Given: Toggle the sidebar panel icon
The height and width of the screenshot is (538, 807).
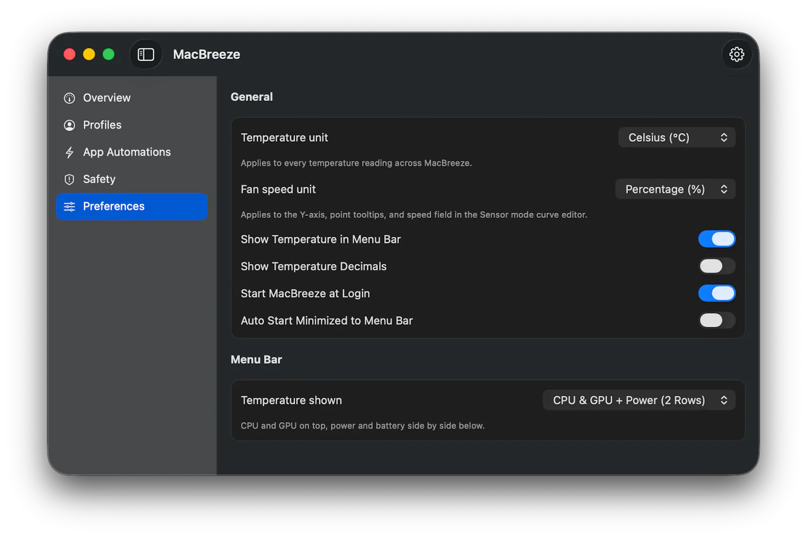Looking at the screenshot, I should coord(146,54).
